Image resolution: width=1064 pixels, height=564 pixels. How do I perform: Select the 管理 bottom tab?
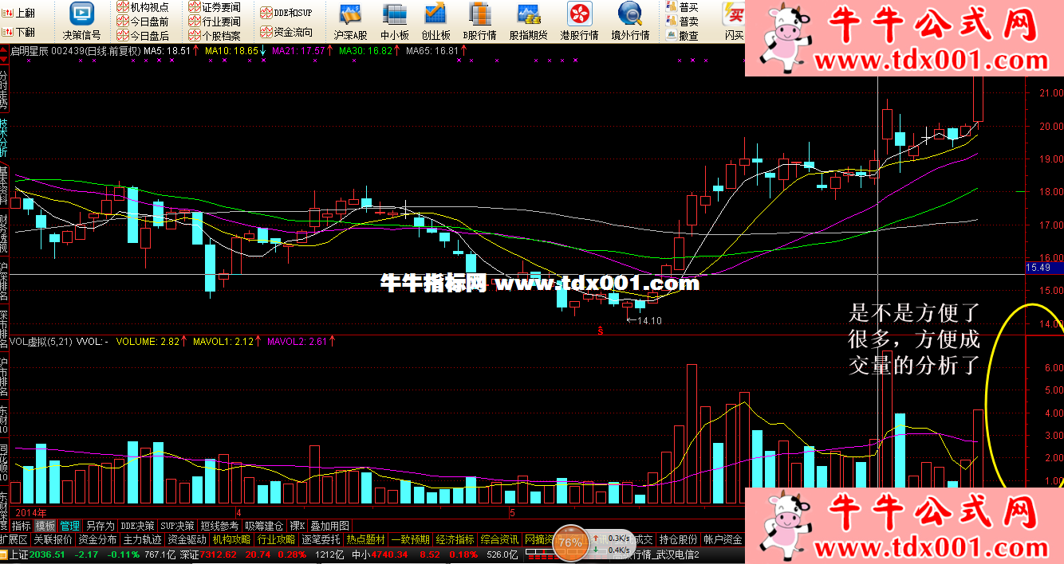70,526
